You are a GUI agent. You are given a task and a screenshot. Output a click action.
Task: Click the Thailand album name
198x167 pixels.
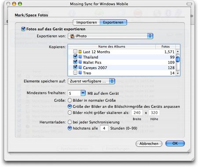click(91, 57)
